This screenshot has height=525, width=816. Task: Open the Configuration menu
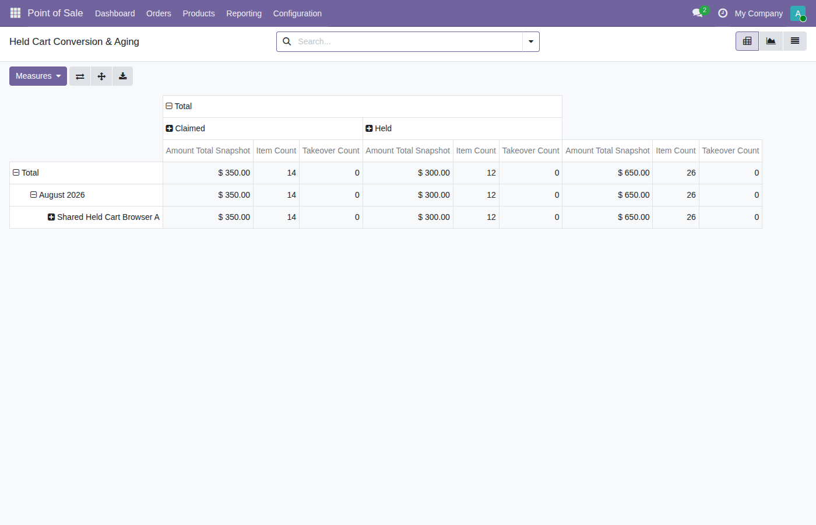297,13
